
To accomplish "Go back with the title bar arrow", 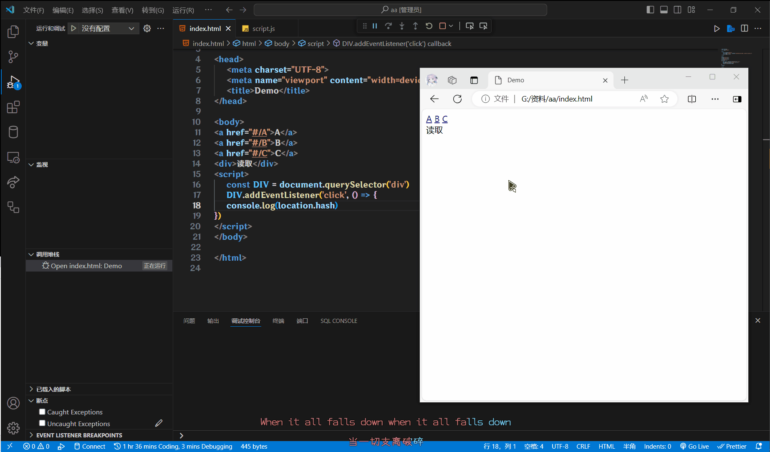I will 229,10.
